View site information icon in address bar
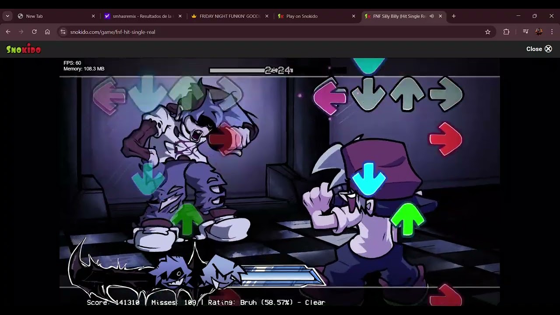This screenshot has width=560, height=315. [x=63, y=32]
